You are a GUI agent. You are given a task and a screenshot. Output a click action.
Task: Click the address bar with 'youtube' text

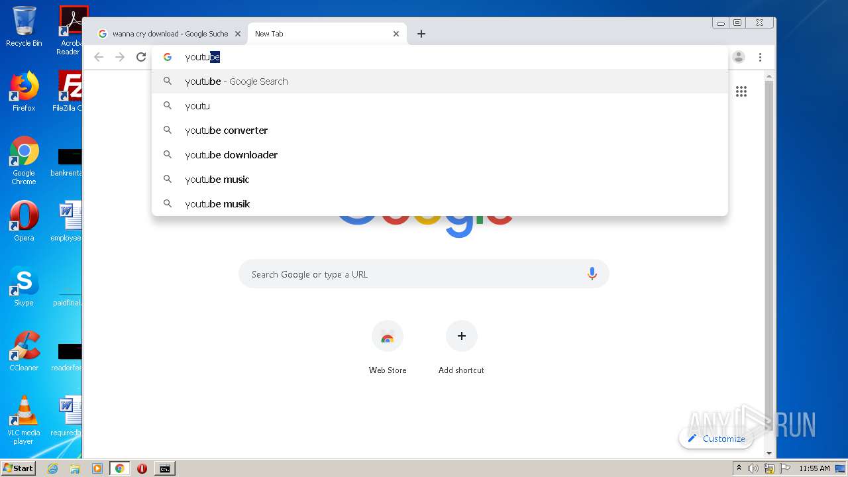pyautogui.click(x=440, y=57)
